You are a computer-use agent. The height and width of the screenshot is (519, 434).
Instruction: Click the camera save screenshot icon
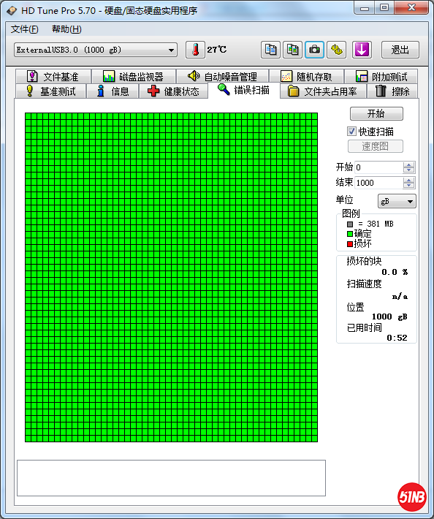[314, 50]
